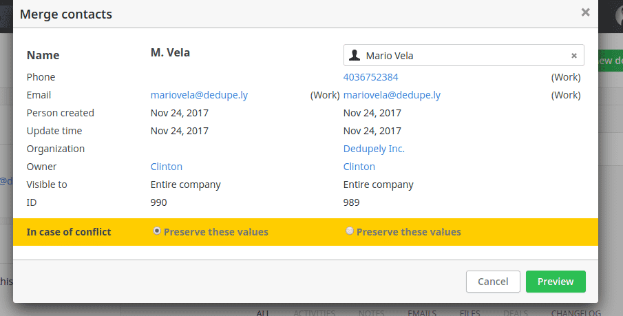Select right Preserve these values radio
Viewport: 623px width, 316px height.
(x=349, y=231)
